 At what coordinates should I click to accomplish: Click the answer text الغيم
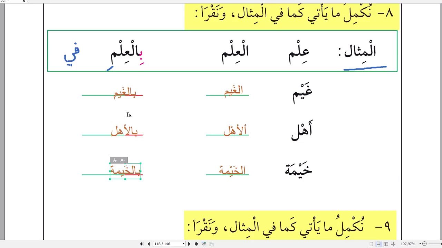234,91
